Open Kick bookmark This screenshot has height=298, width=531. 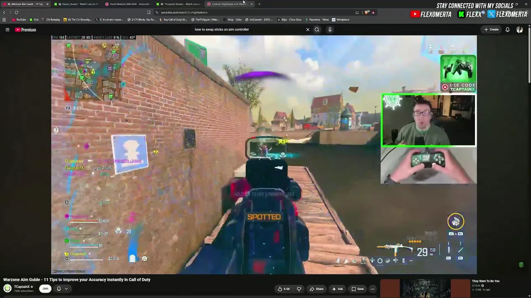[34, 19]
